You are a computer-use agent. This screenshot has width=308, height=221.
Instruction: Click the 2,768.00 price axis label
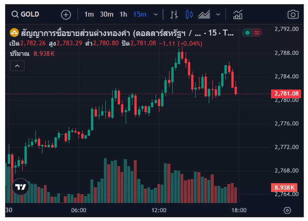[x=286, y=171]
